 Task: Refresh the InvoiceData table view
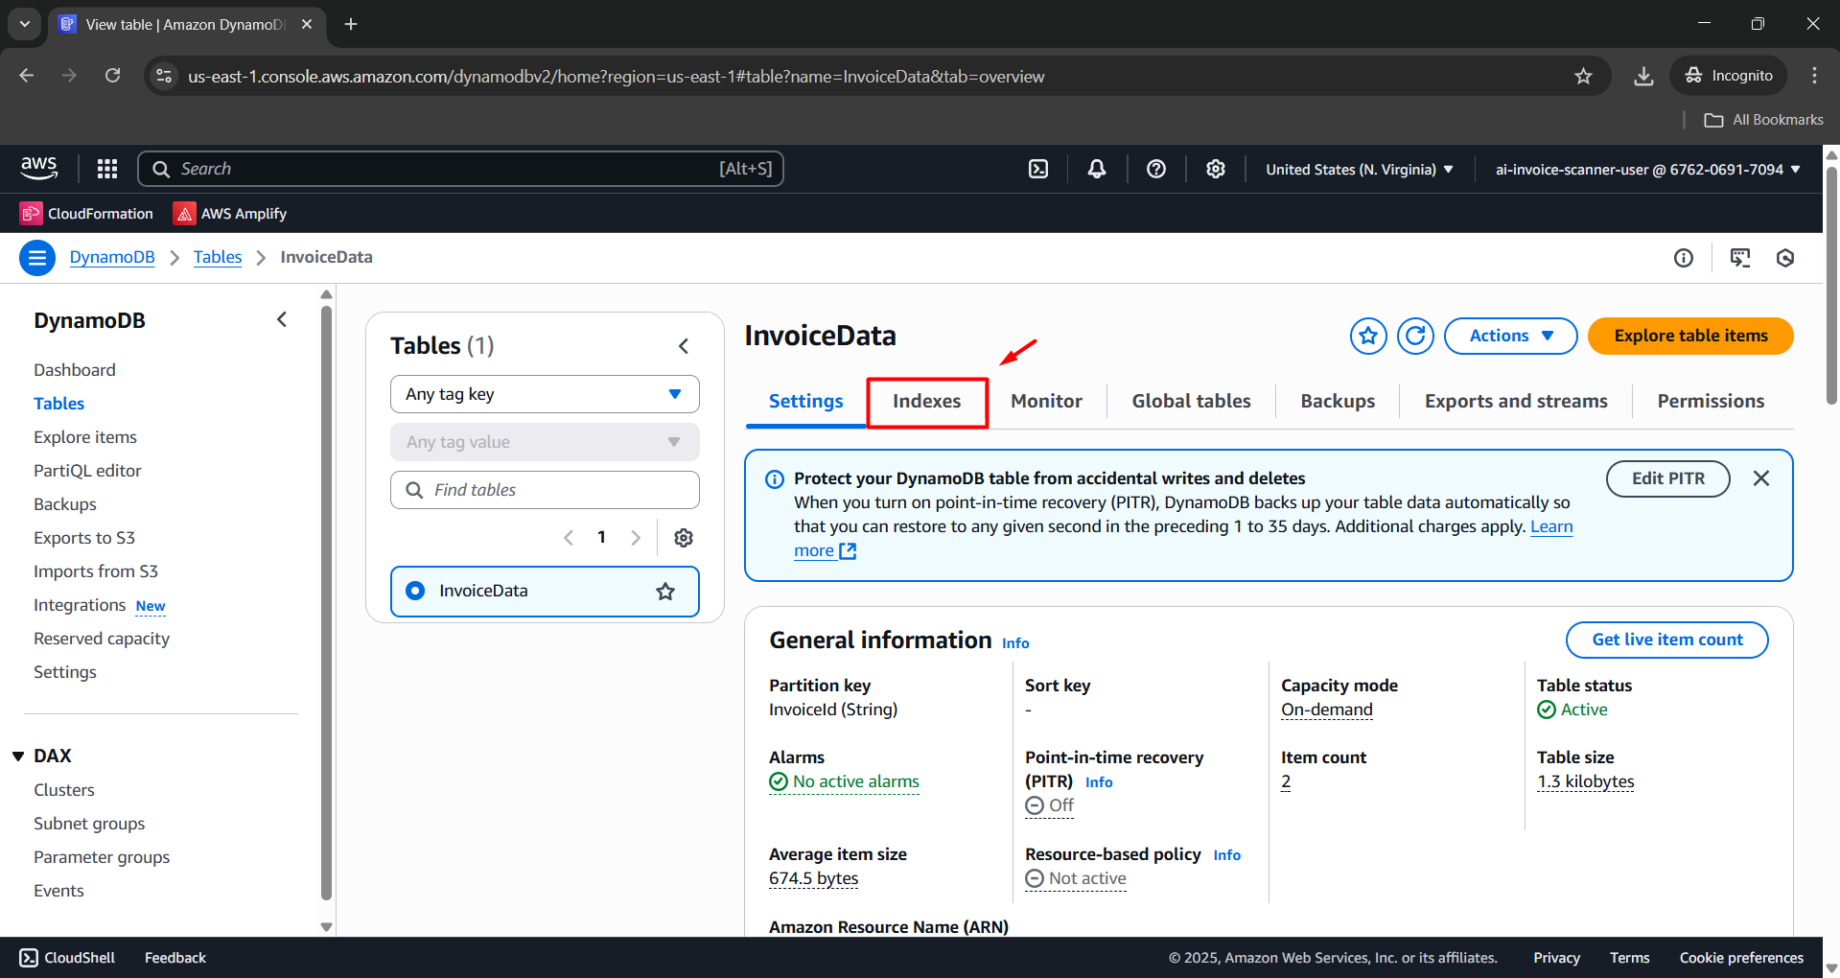[x=1415, y=336]
